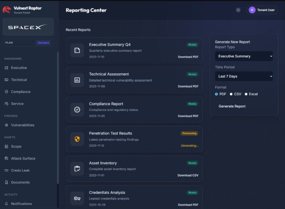Navigate to Compliance in sidebar
The image size is (285, 209).
(x=21, y=92)
